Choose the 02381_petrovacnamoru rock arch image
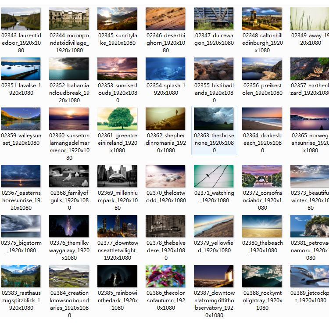329x329 pixels. click(x=310, y=226)
